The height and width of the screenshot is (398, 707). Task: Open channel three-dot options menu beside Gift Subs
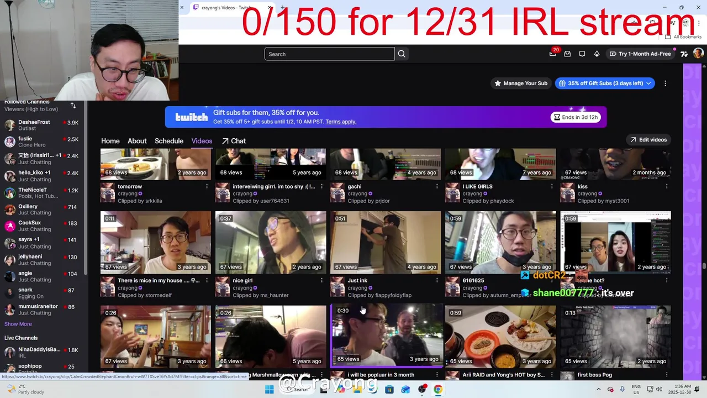[x=665, y=83]
